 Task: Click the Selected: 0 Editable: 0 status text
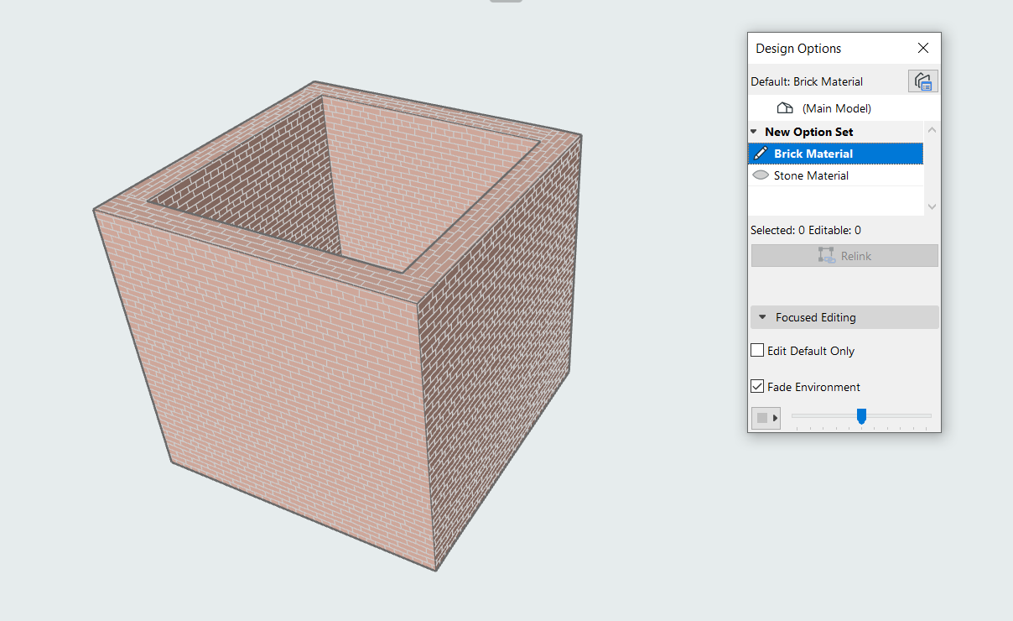pos(806,230)
